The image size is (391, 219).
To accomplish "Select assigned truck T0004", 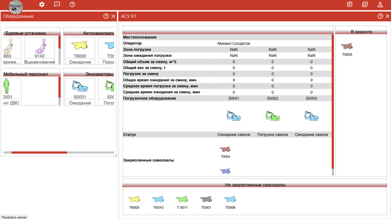I will (225, 152).
